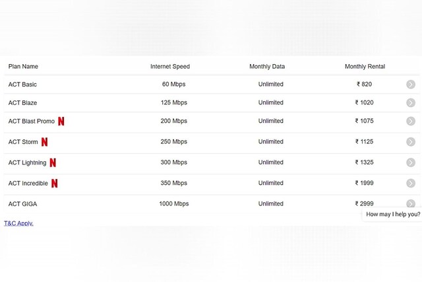Click the Netflix logo beside ACT Incredible
This screenshot has height=282, width=422.
coord(55,183)
